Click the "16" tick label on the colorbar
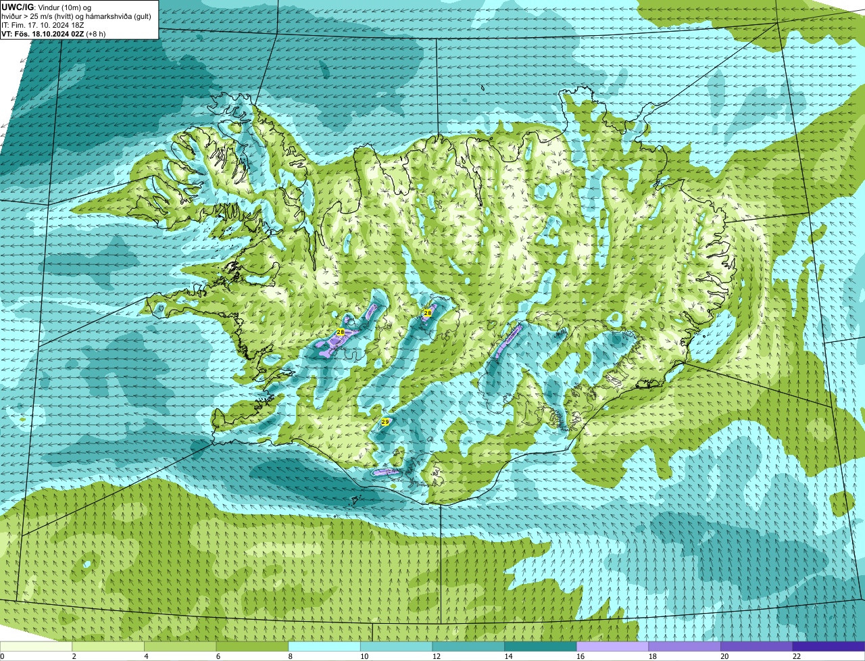865x661 pixels. coord(580,656)
